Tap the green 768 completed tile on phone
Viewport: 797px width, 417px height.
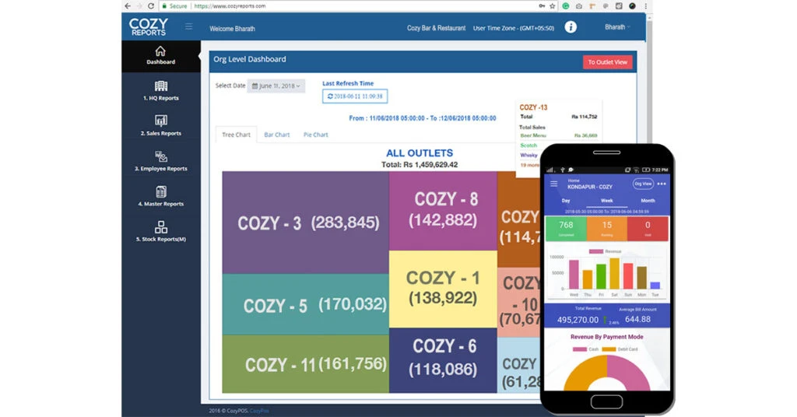click(566, 229)
